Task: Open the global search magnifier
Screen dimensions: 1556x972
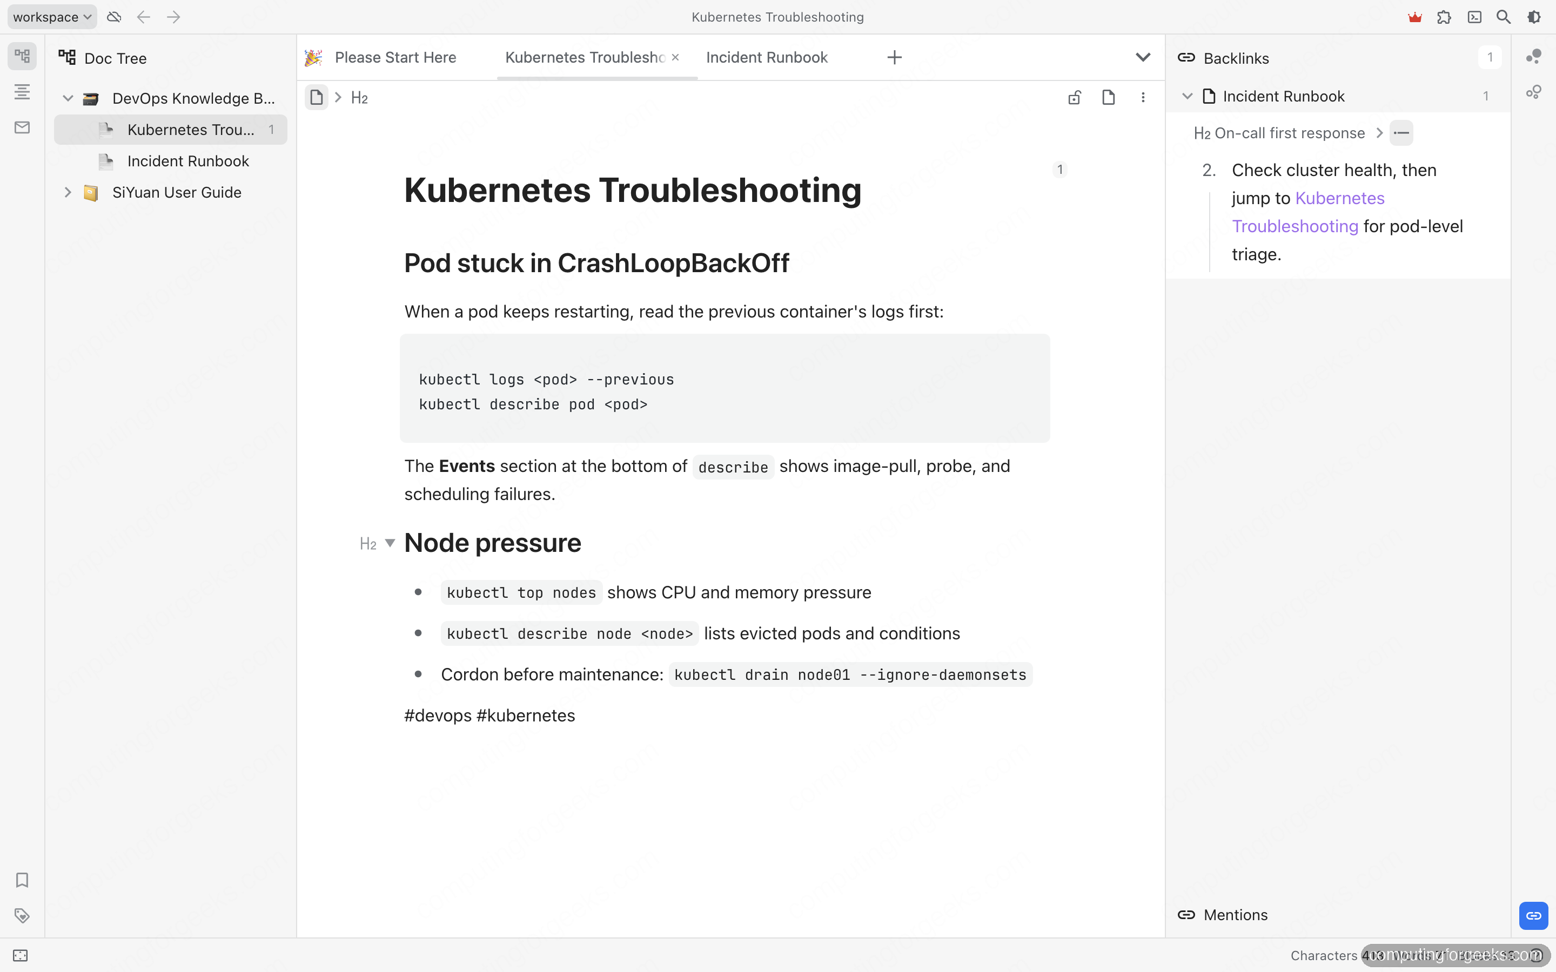Action: click(x=1503, y=17)
